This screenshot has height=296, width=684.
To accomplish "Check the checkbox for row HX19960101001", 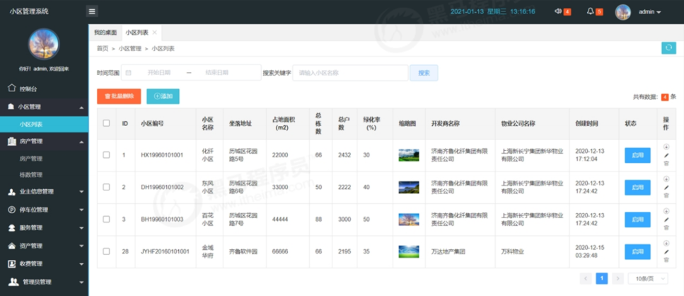I will click(106, 154).
